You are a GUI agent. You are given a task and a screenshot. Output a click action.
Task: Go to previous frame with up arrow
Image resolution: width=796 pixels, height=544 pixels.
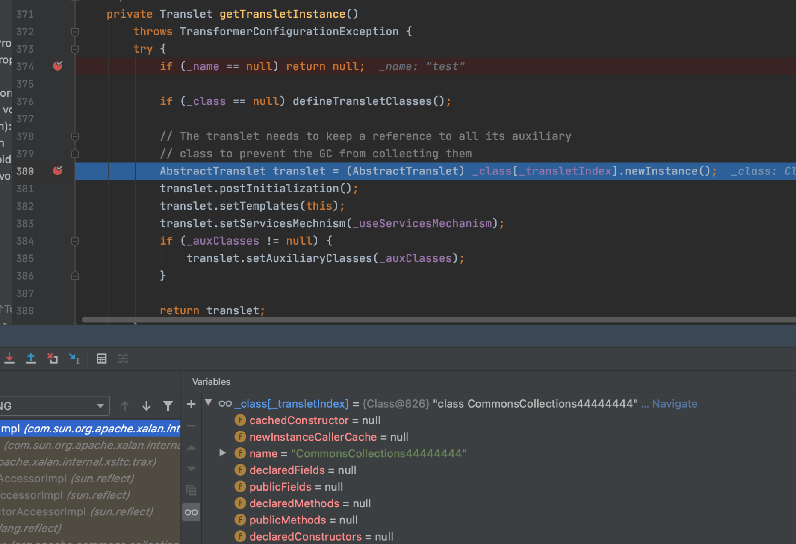[125, 406]
